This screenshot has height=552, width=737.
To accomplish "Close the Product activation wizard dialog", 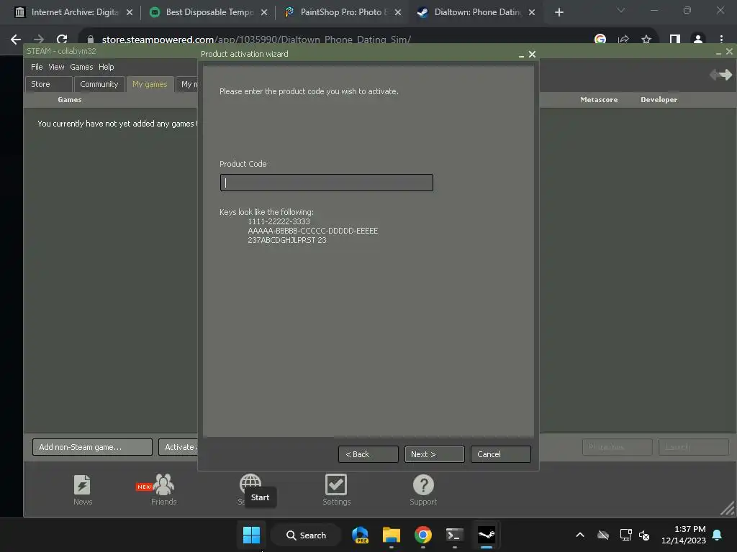I will coord(532,55).
